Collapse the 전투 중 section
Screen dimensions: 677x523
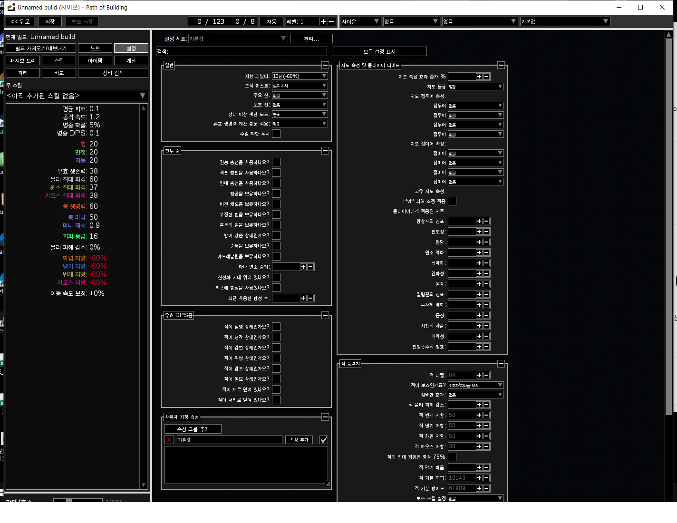click(x=325, y=151)
